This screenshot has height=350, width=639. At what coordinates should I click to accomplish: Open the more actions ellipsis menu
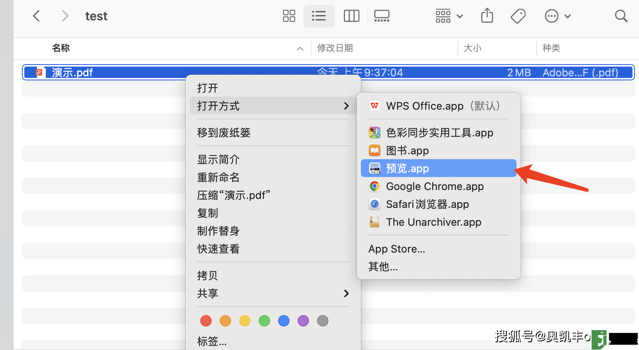(558, 16)
